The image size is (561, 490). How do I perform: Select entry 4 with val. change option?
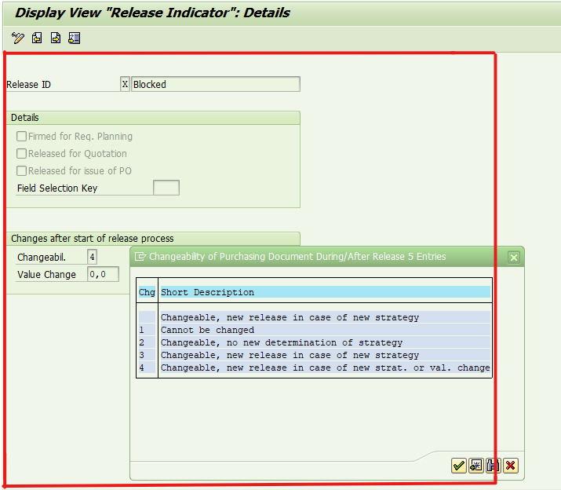pos(325,368)
